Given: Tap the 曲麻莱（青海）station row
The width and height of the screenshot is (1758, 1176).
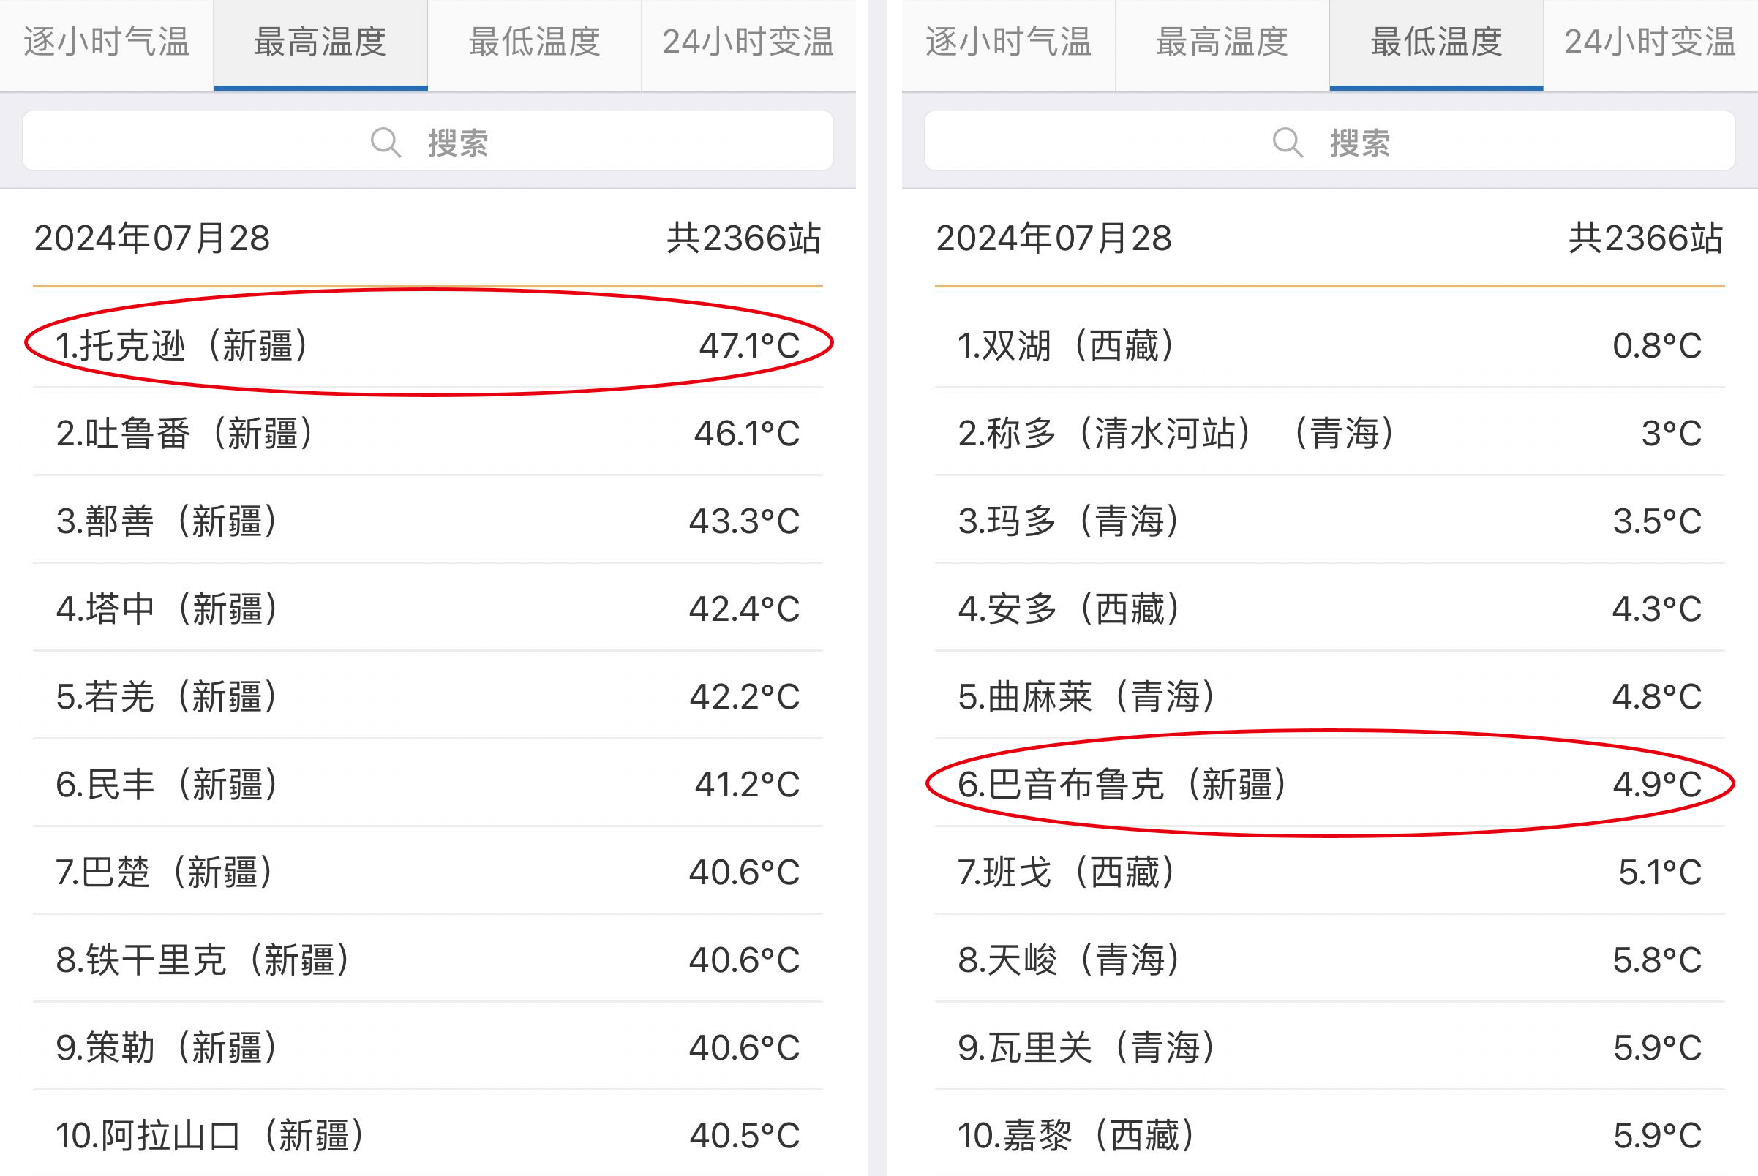Looking at the screenshot, I should tap(1329, 697).
